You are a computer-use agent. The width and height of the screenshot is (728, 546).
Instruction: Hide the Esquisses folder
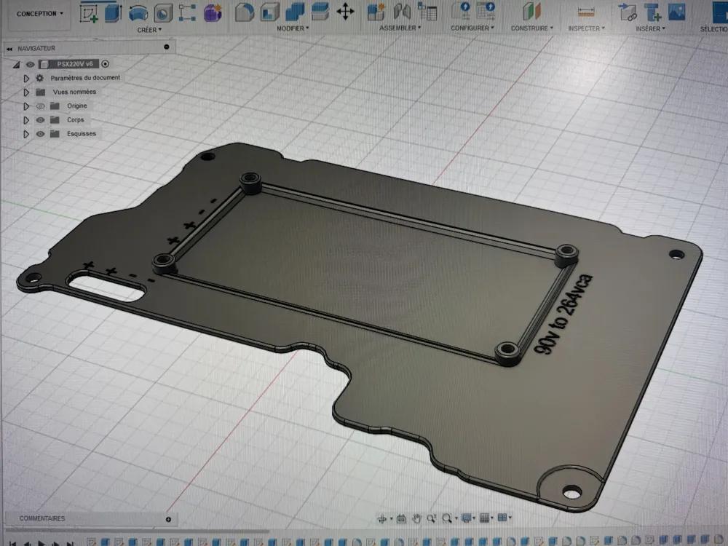tap(40, 134)
